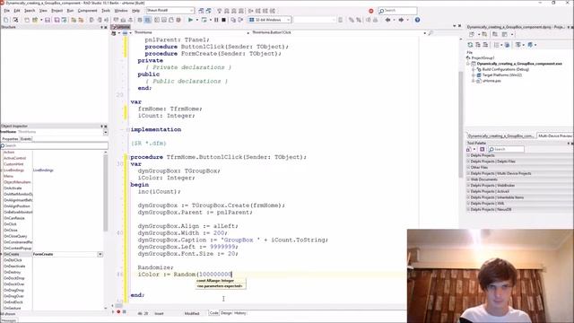Expand the Target Platforms (Win32) node
Screen dimensions: 574x323
click(473, 75)
